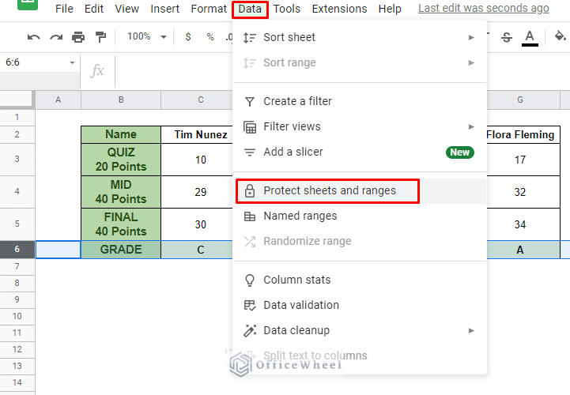The height and width of the screenshot is (395, 570).
Task: Open the name box dropdown arrow
Action: tap(72, 62)
